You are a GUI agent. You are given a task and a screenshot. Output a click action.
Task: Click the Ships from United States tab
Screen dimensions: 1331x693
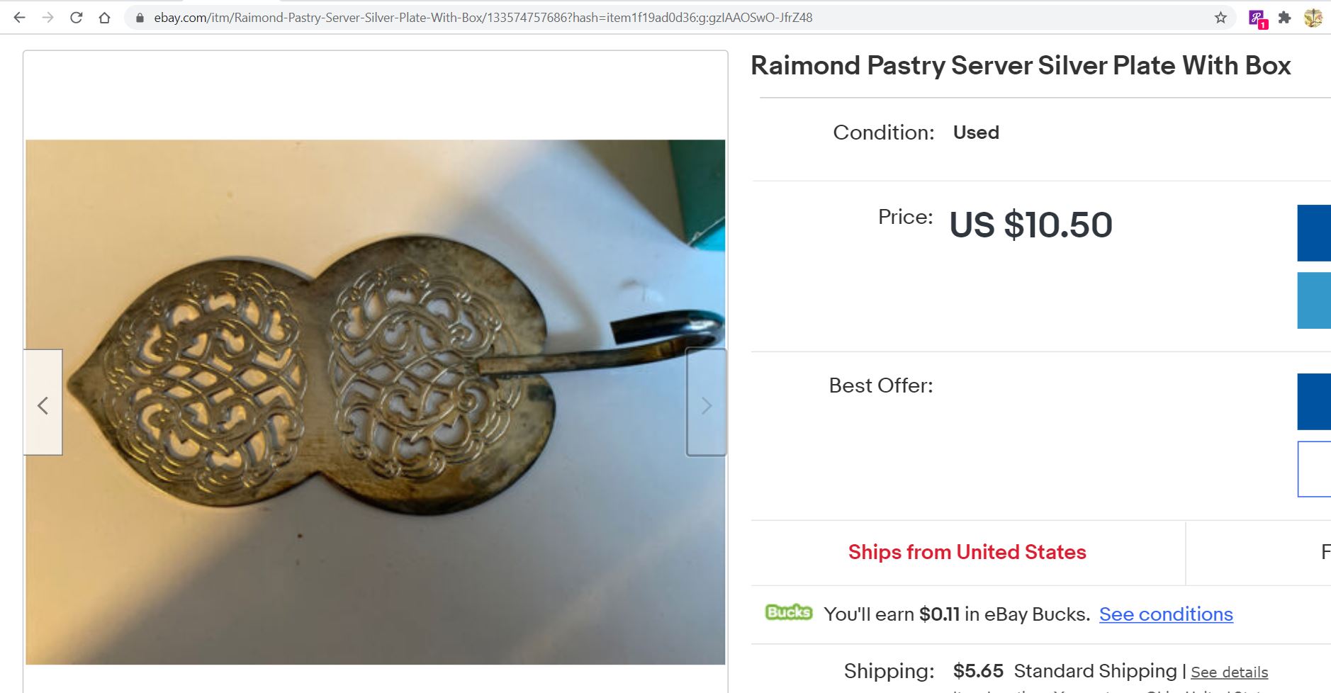[967, 552]
